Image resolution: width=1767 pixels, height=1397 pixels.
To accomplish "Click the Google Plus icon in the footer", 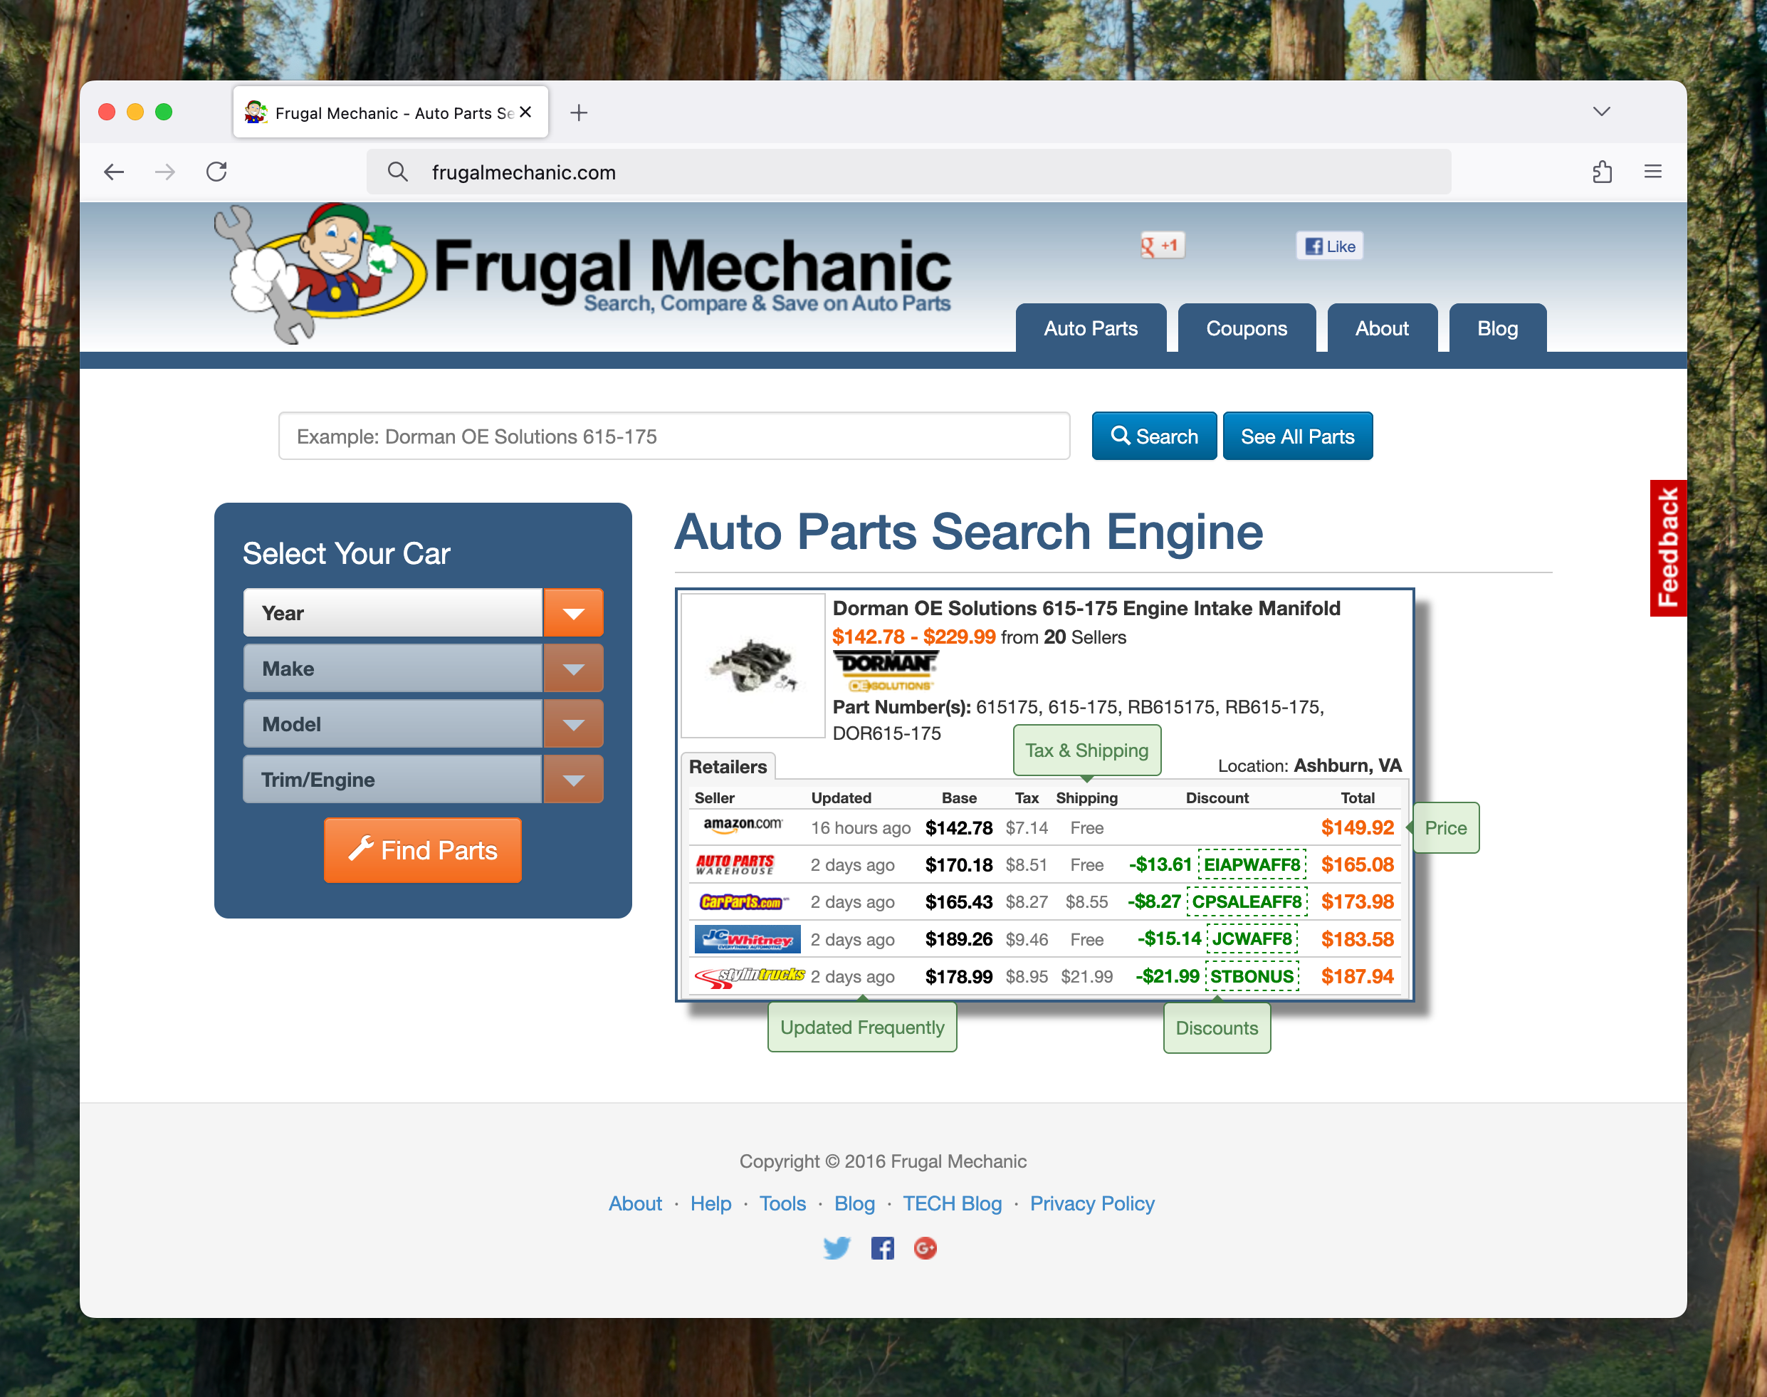I will click(925, 1248).
